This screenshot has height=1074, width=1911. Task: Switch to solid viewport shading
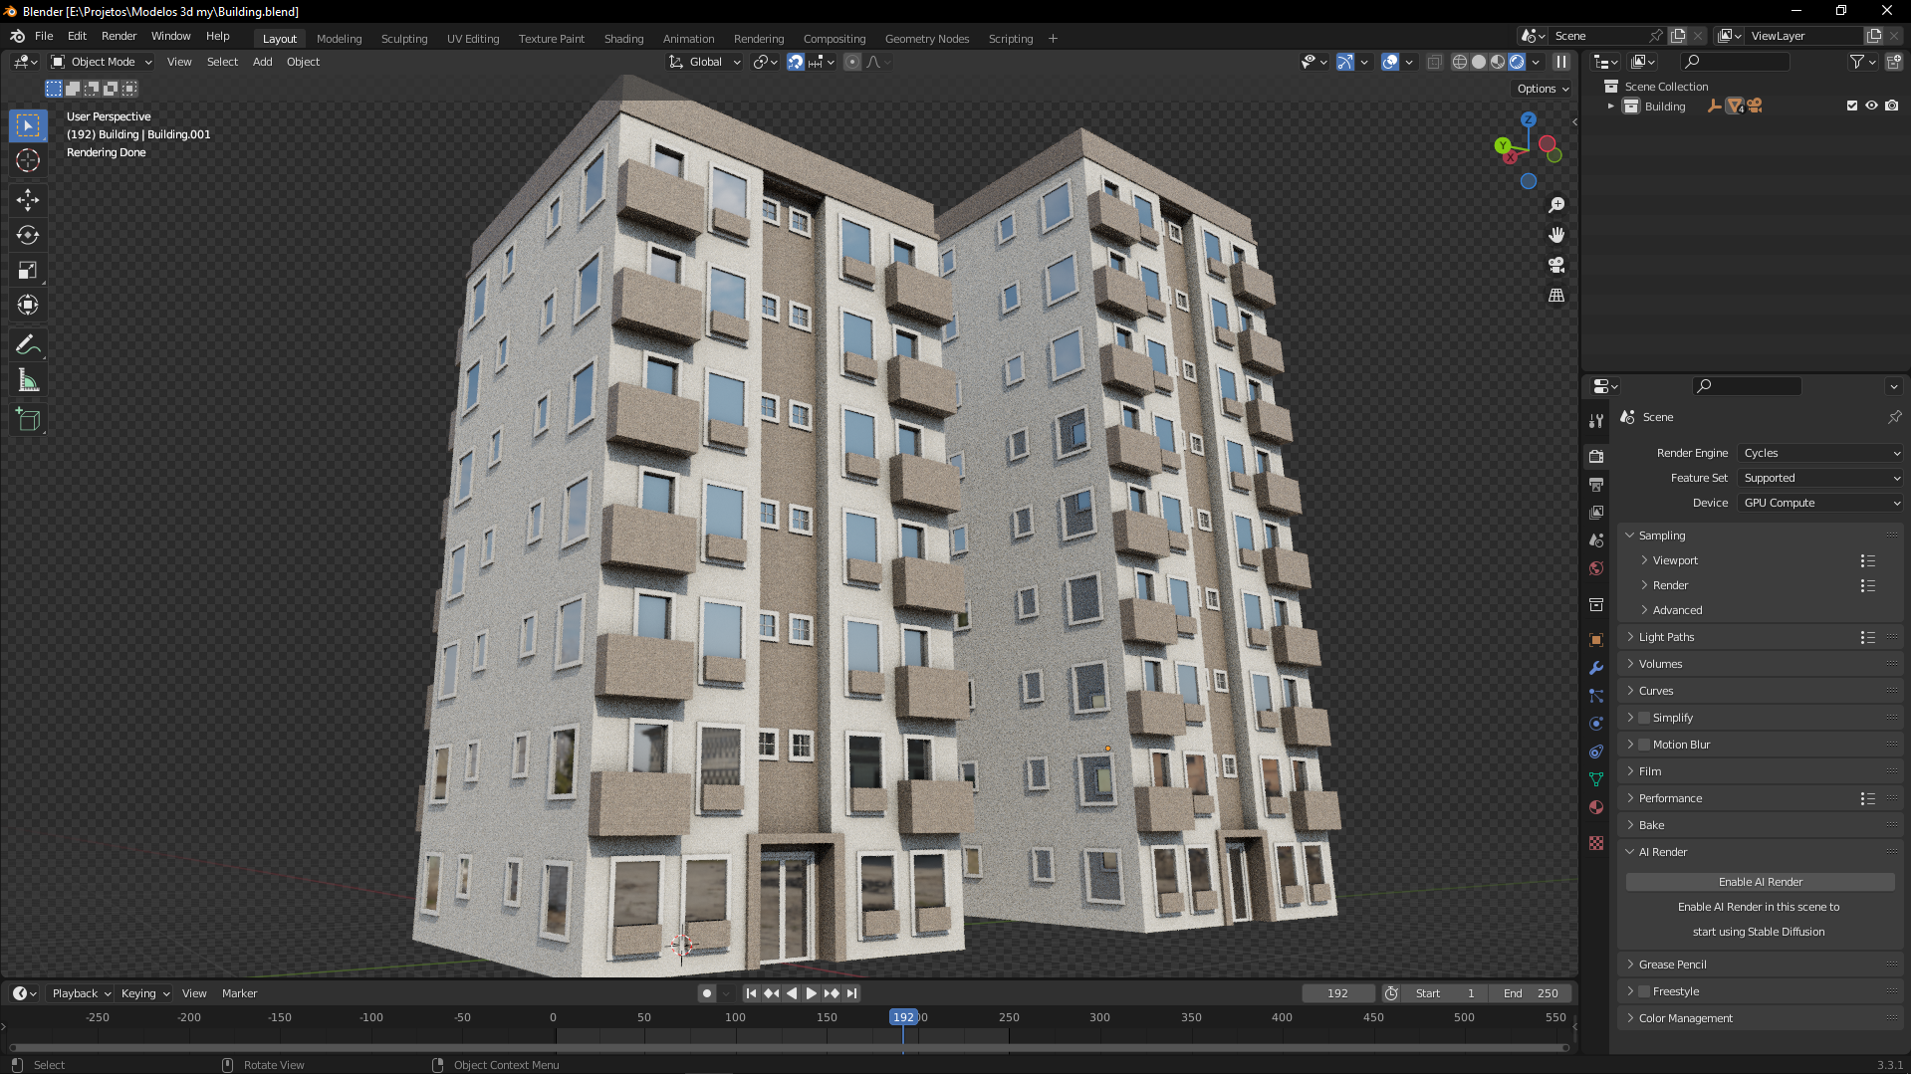click(x=1479, y=62)
